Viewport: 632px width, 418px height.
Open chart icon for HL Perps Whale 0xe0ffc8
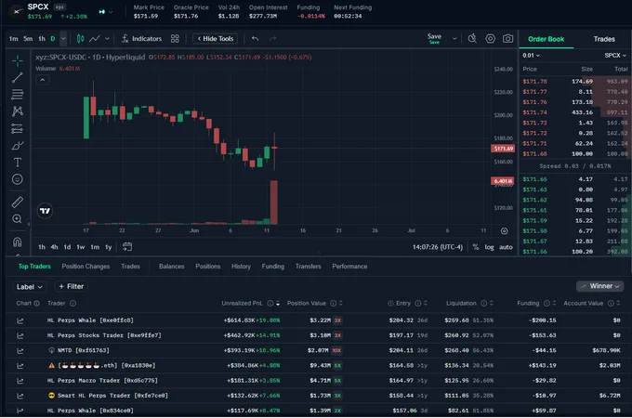pos(20,320)
